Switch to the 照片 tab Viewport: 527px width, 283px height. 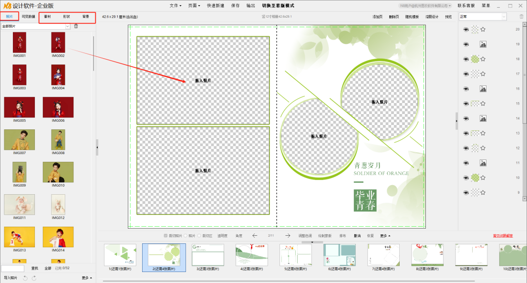(x=10, y=17)
